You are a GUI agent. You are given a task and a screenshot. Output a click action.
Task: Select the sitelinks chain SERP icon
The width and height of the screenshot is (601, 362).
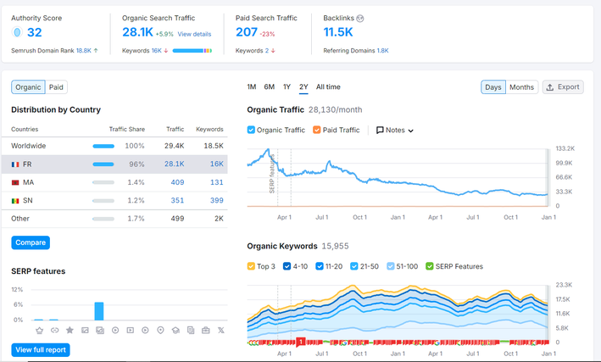[x=54, y=330]
